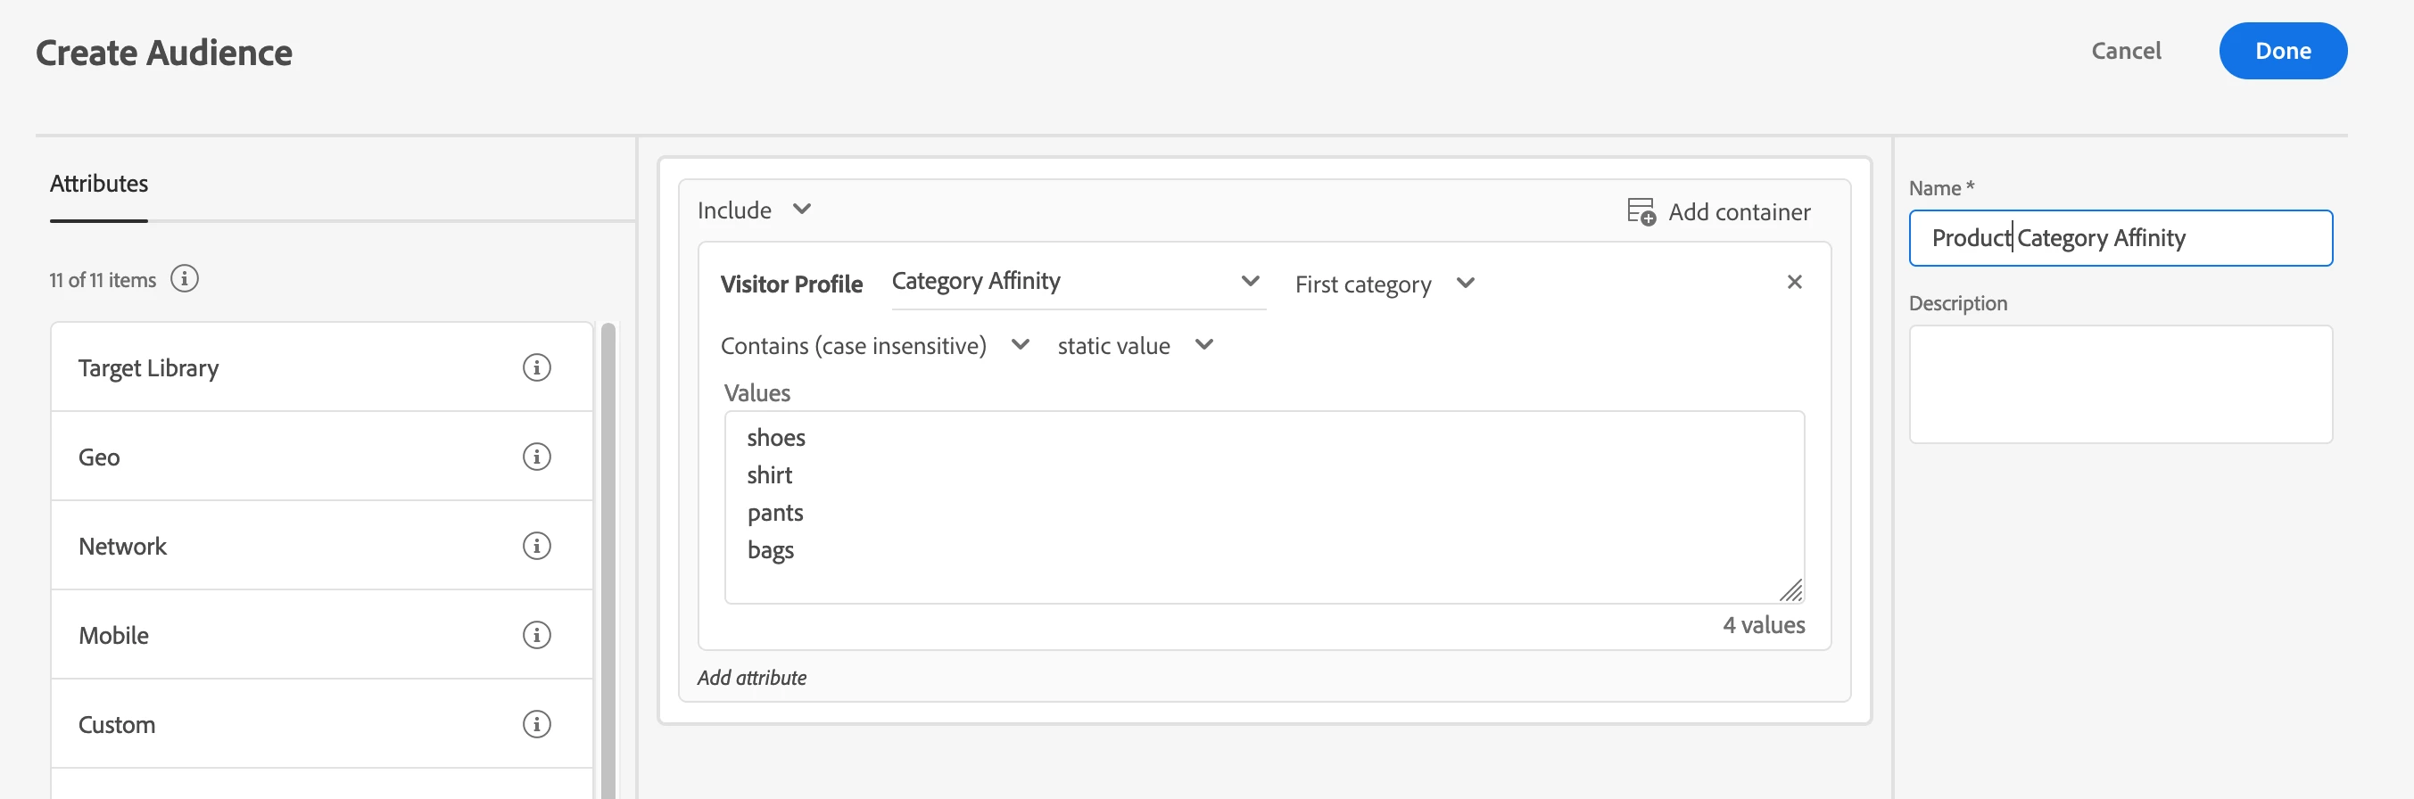Select Target Library in attributes list
This screenshot has height=799, width=2414.
(149, 368)
